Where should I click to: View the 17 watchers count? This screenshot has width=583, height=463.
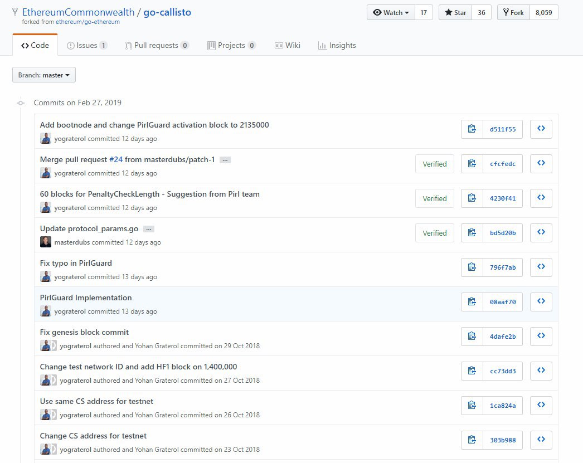(424, 12)
